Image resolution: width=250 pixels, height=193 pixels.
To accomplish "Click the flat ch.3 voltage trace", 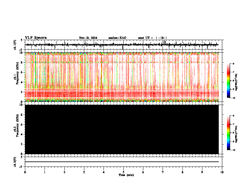I will coord(122,162).
